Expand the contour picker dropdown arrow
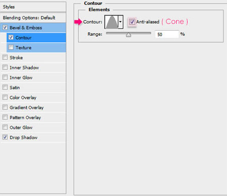 point(121,22)
